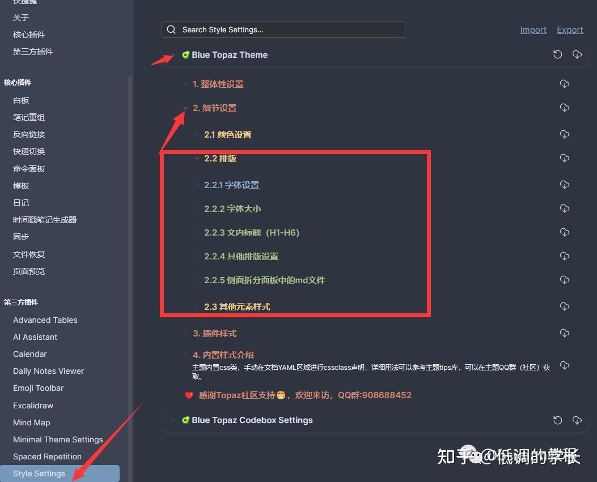Screen dimensions: 597x482
Task: Open Spaced Repetition plugin settings
Action: (x=47, y=457)
